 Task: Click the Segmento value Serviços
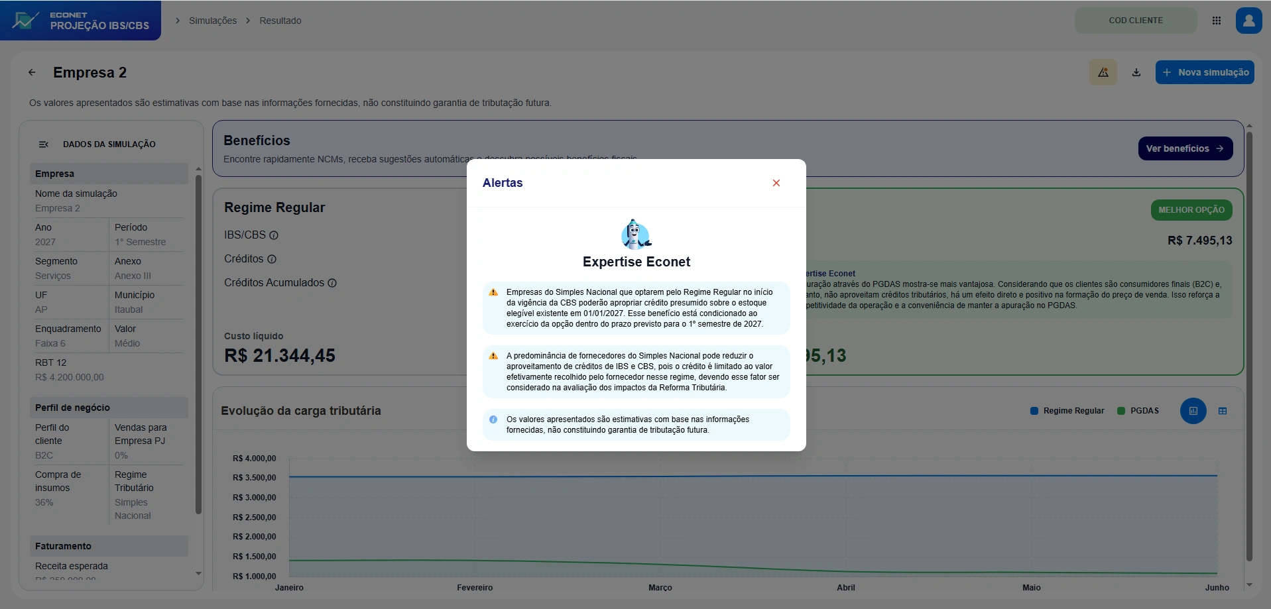pyautogui.click(x=53, y=276)
